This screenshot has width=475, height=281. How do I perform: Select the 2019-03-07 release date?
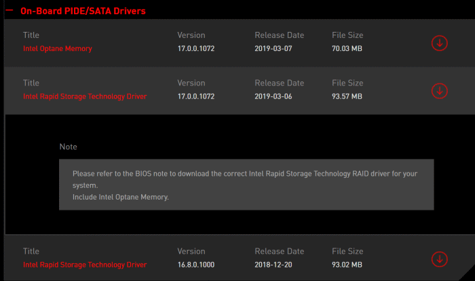(273, 48)
